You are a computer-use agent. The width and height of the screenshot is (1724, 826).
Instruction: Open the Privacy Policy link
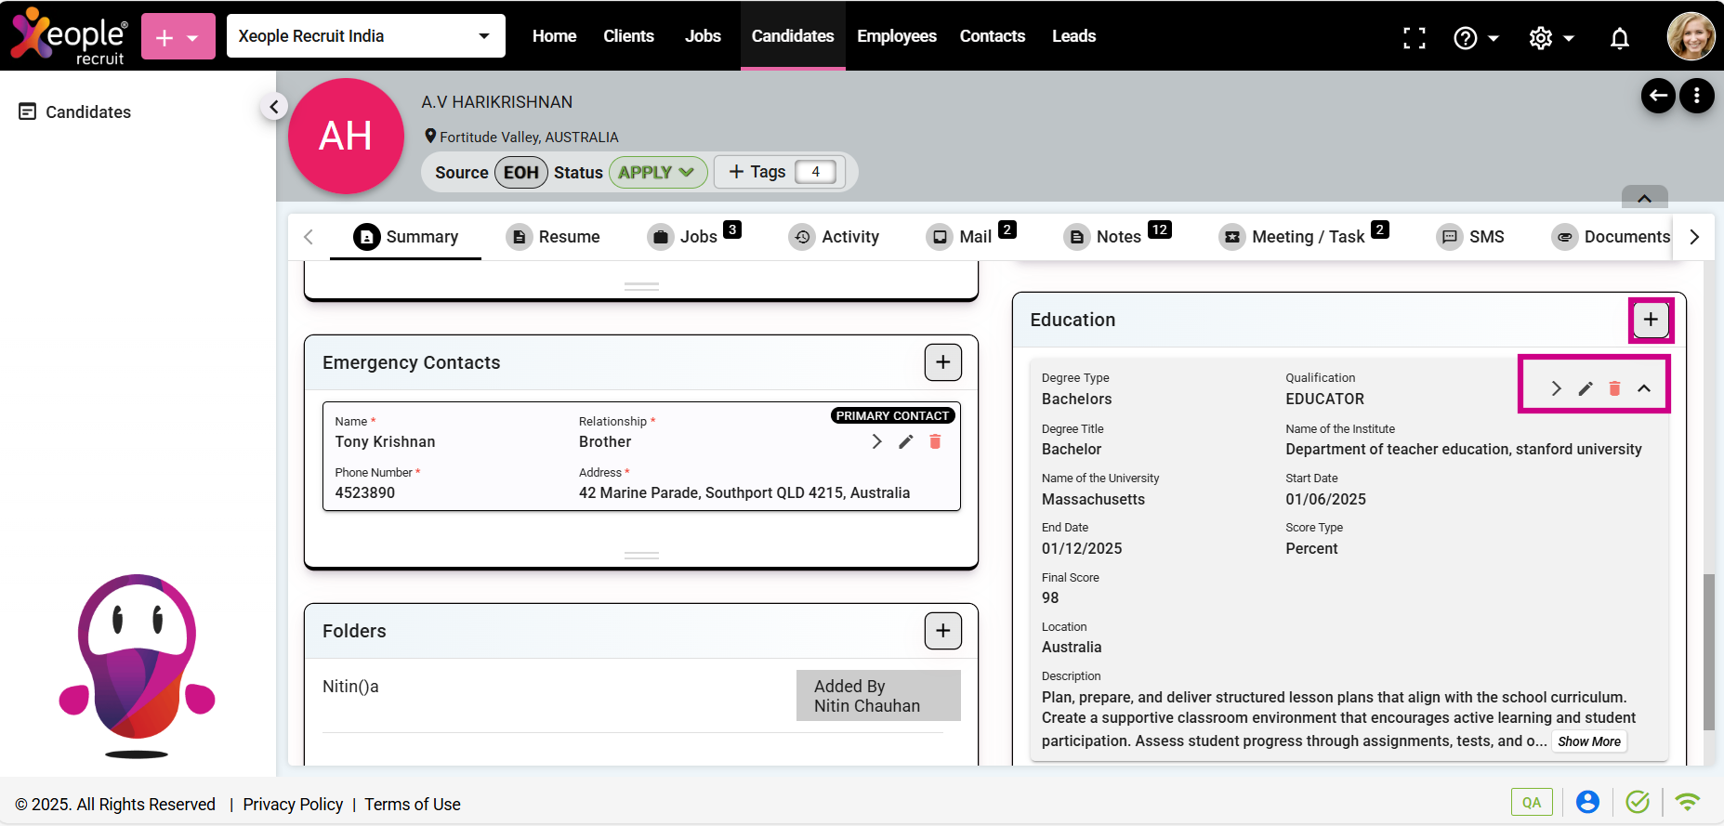[x=293, y=804]
